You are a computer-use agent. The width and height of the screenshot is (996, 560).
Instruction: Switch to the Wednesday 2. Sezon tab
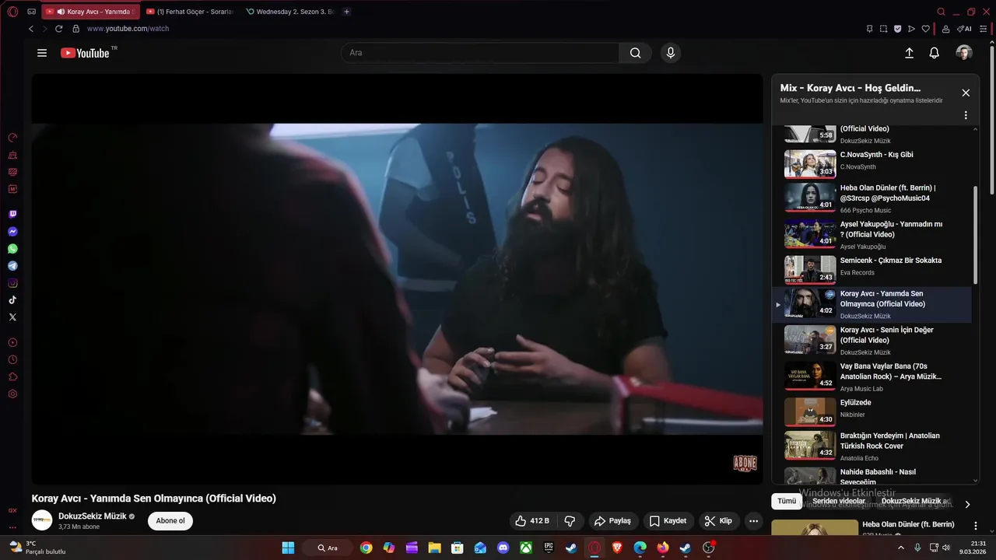290,12
